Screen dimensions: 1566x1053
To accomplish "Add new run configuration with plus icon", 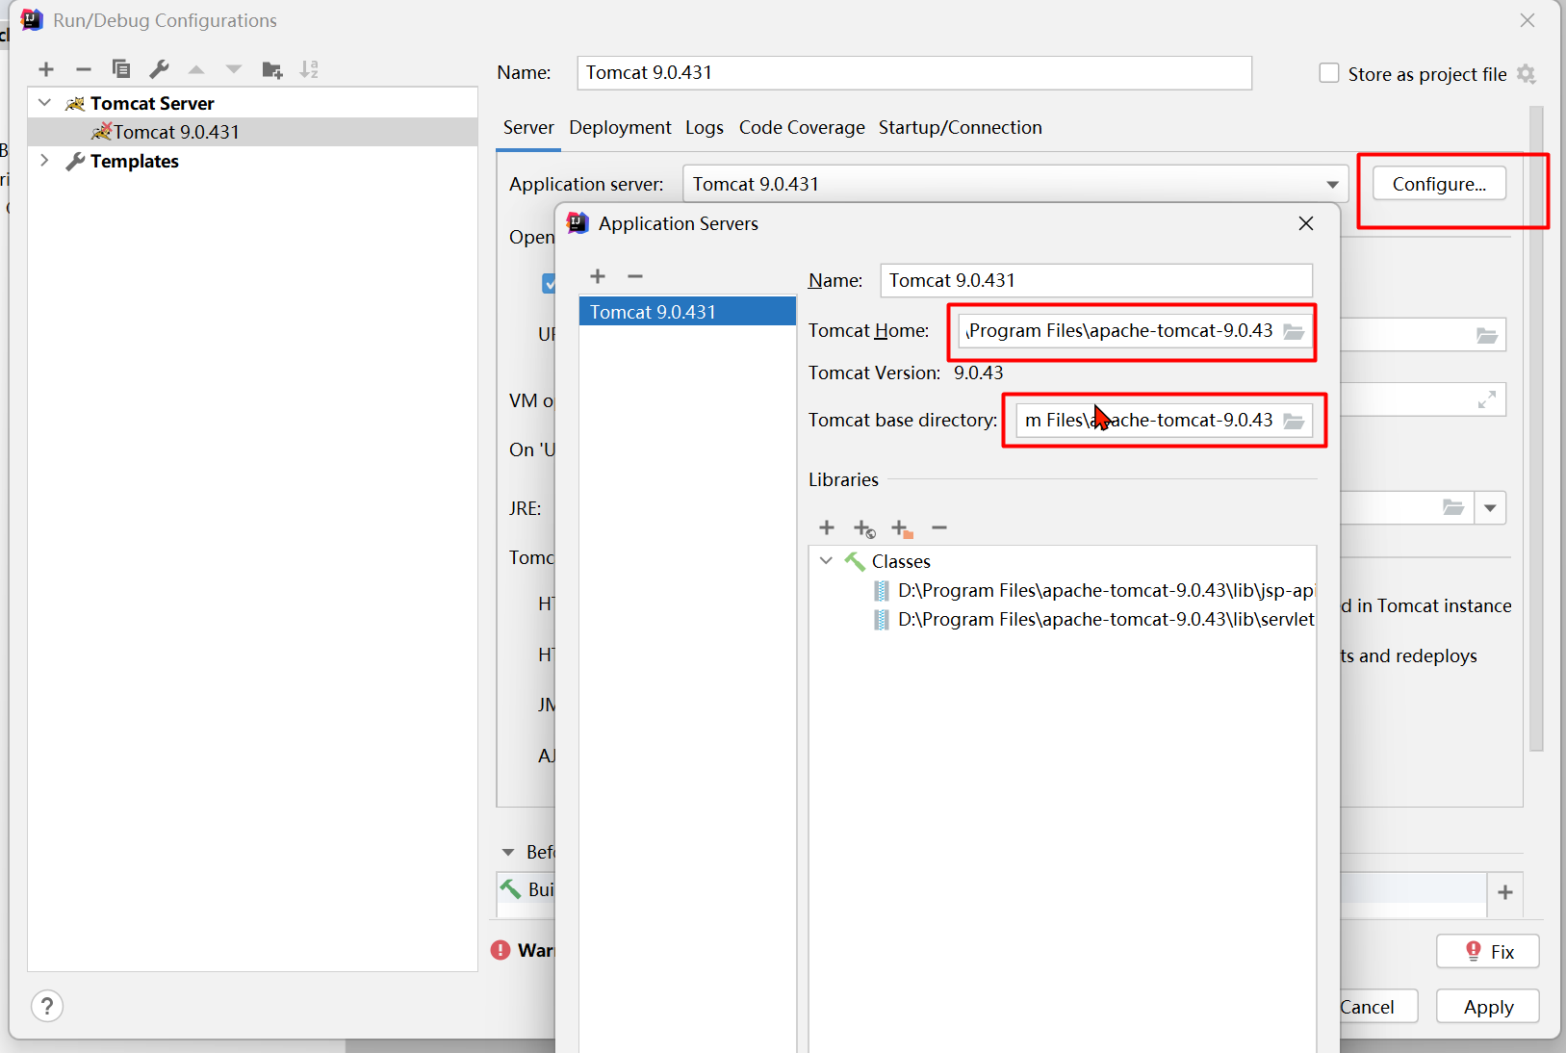I will (x=46, y=69).
